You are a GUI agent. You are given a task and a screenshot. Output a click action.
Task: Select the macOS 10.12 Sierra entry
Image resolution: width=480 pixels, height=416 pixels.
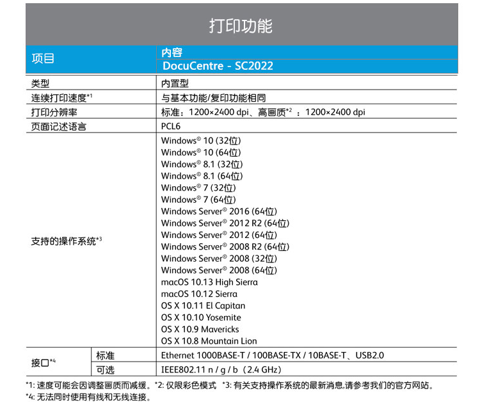tap(199, 294)
